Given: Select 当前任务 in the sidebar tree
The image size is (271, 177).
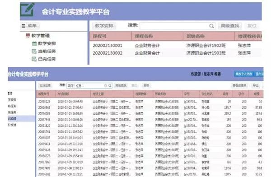Looking at the screenshot, I should click(x=47, y=51).
